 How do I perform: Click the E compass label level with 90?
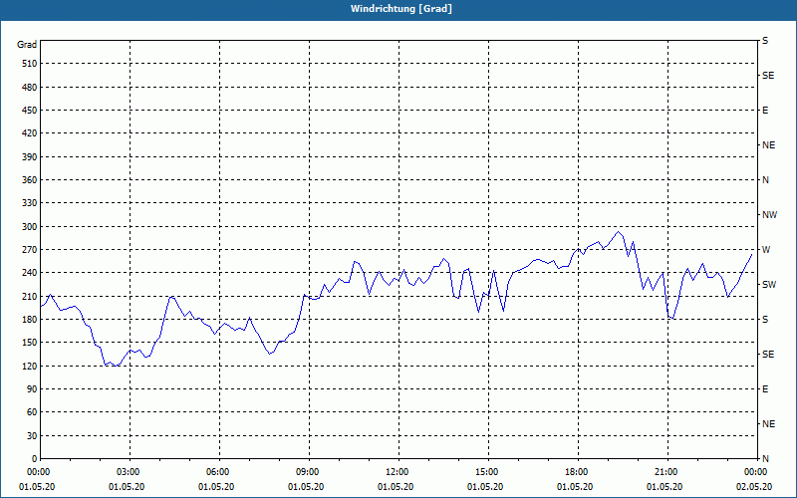pos(765,389)
